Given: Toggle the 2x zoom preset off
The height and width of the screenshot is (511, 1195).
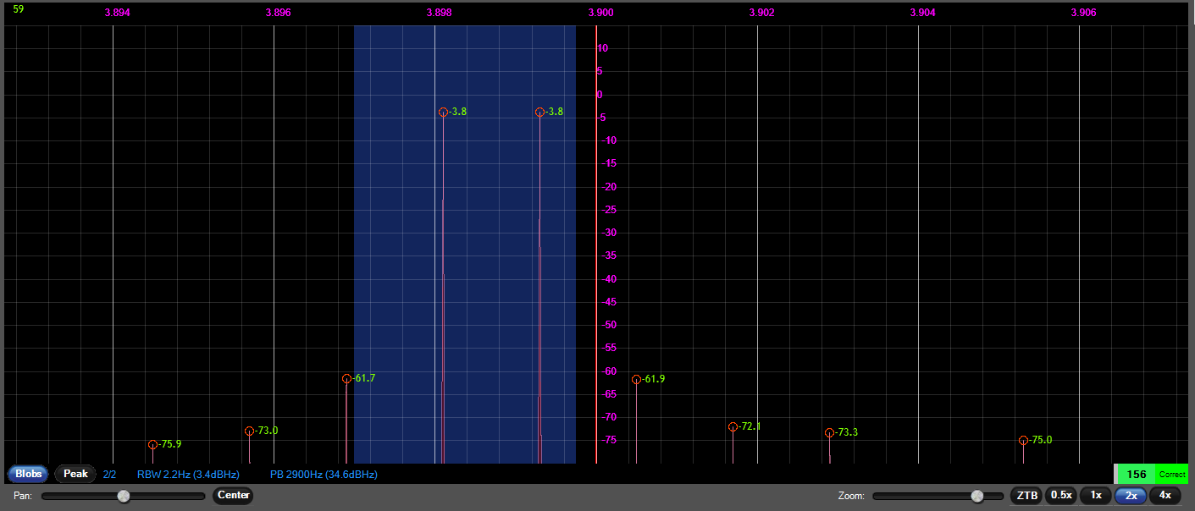Looking at the screenshot, I should pyautogui.click(x=1130, y=495).
